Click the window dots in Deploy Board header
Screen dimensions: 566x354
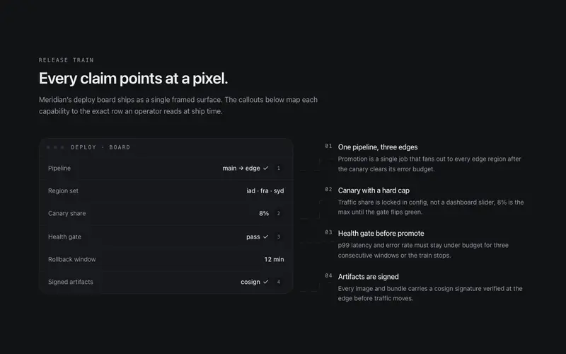pos(55,147)
